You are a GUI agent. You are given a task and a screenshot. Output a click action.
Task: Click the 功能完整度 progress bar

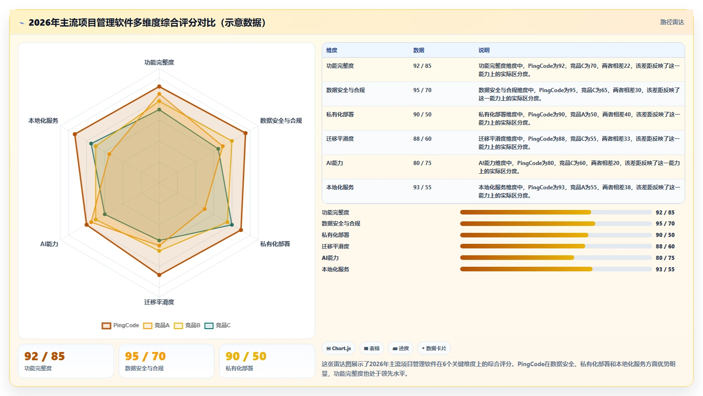point(556,212)
